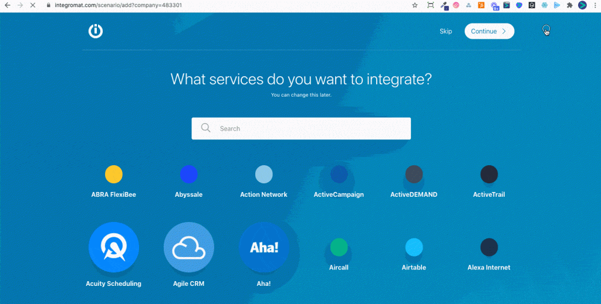This screenshot has height=304, width=601.
Task: Choose the Aha! service icon
Action: (x=264, y=247)
